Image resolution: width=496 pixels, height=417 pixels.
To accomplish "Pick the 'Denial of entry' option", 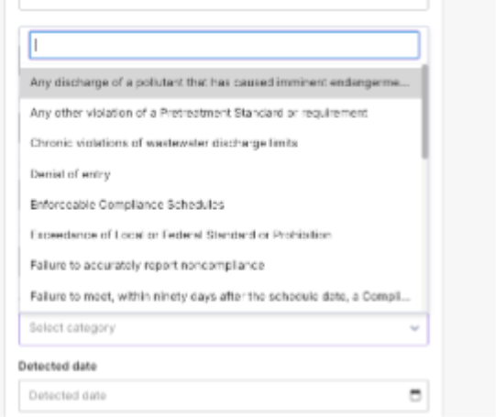I will [x=220, y=174].
